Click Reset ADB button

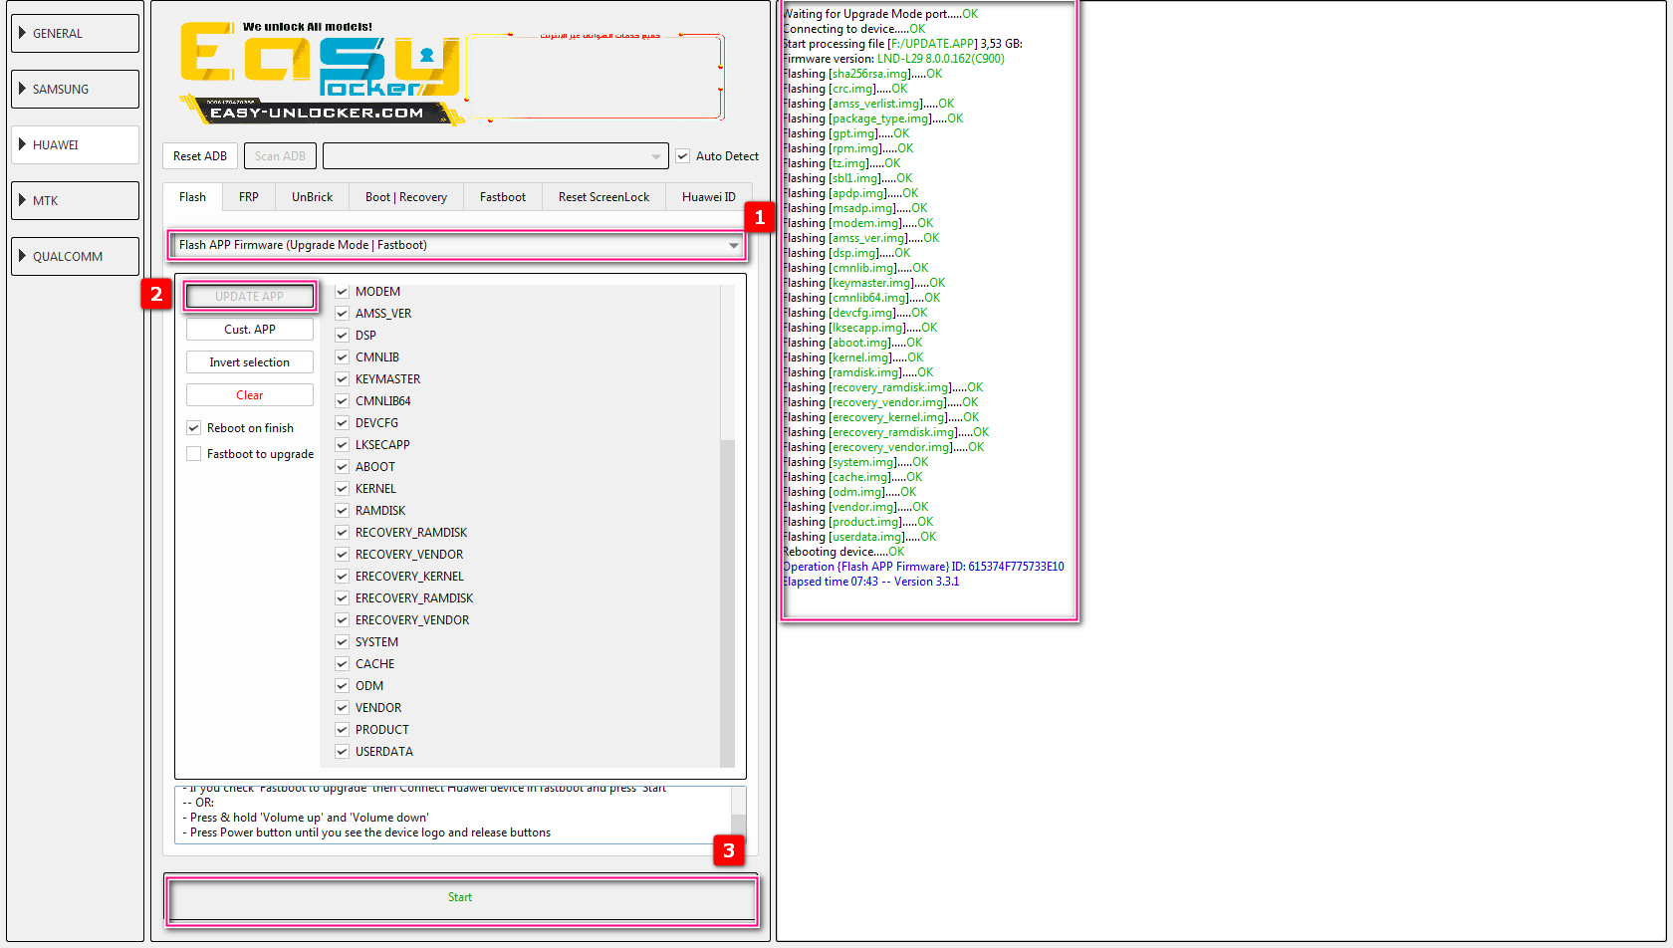(x=200, y=156)
